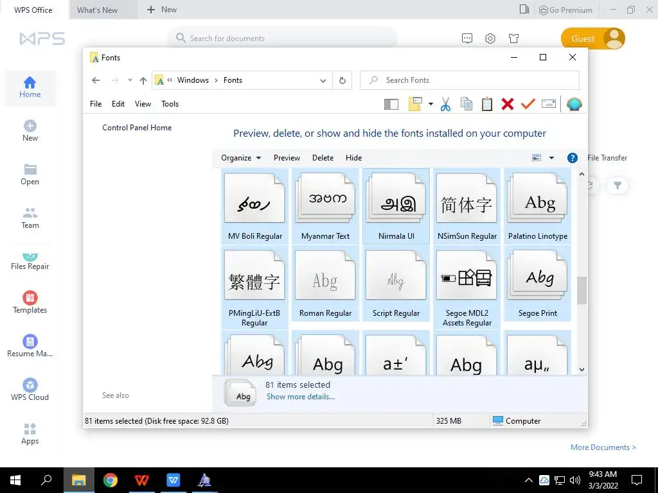Toggle the preview pane icon in Fonts toolbar
The image size is (658, 493).
391,104
